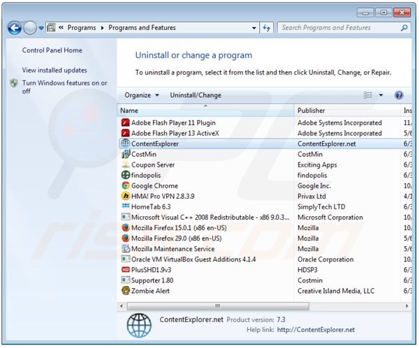419x348 pixels.
Task: Select findopolis program name
Action: point(146,175)
